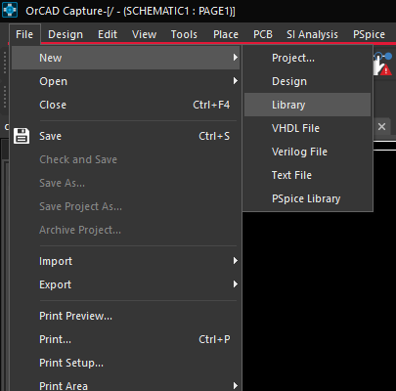Choose Close from the File menu

125,105
